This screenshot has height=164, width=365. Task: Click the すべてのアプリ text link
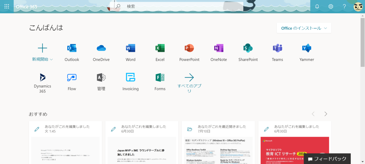point(189,88)
